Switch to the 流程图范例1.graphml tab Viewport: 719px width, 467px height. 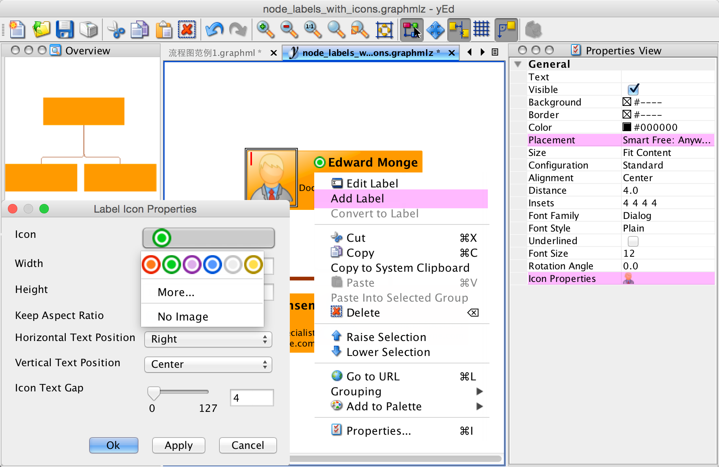coord(215,52)
